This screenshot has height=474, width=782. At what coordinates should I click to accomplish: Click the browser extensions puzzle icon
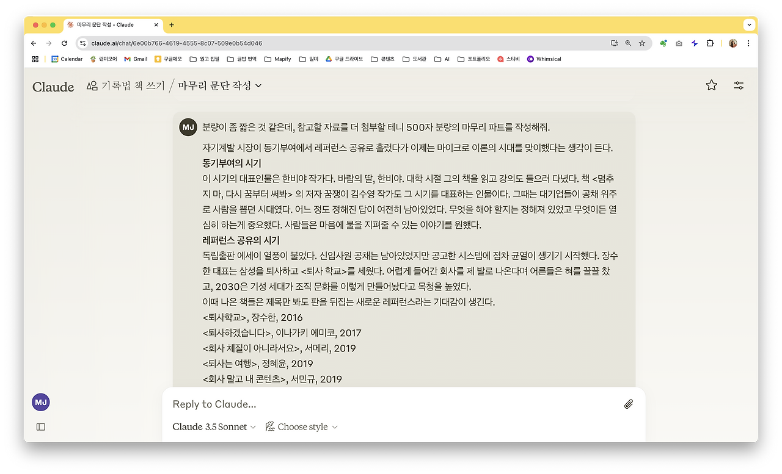click(x=709, y=43)
